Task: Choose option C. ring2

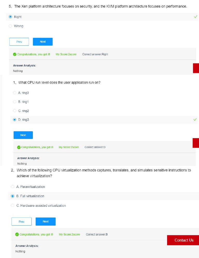Action: (x=15, y=111)
